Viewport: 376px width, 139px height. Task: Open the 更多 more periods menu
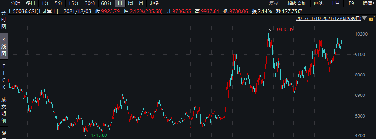(154, 3)
